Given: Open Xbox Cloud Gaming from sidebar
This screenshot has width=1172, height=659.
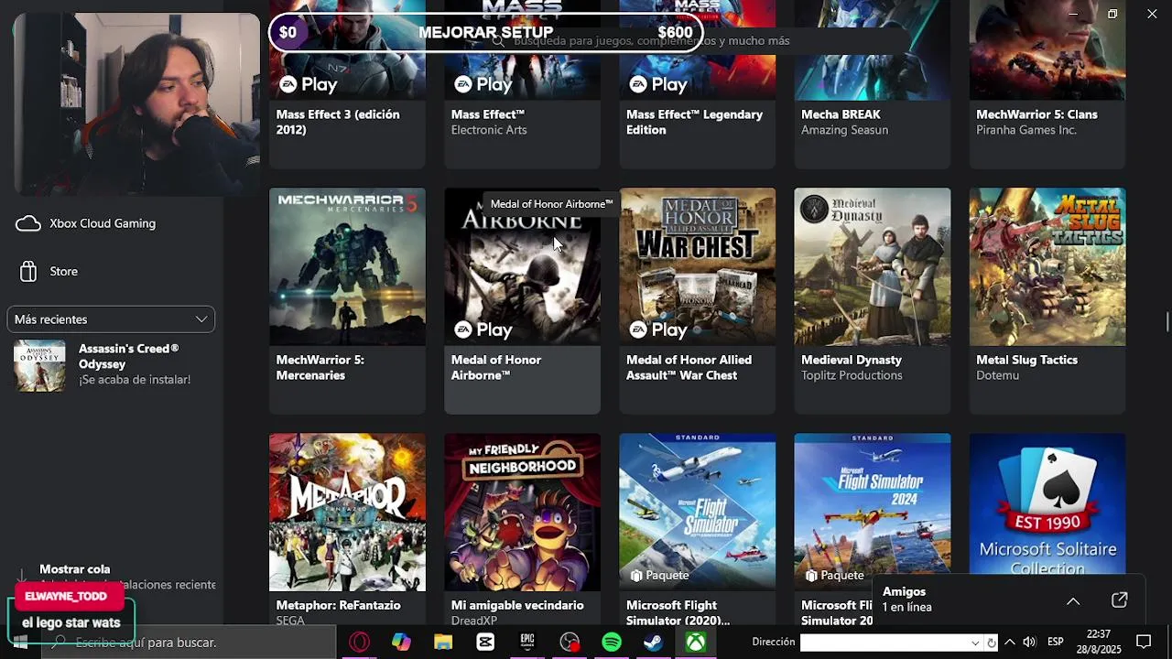Looking at the screenshot, I should (x=86, y=223).
